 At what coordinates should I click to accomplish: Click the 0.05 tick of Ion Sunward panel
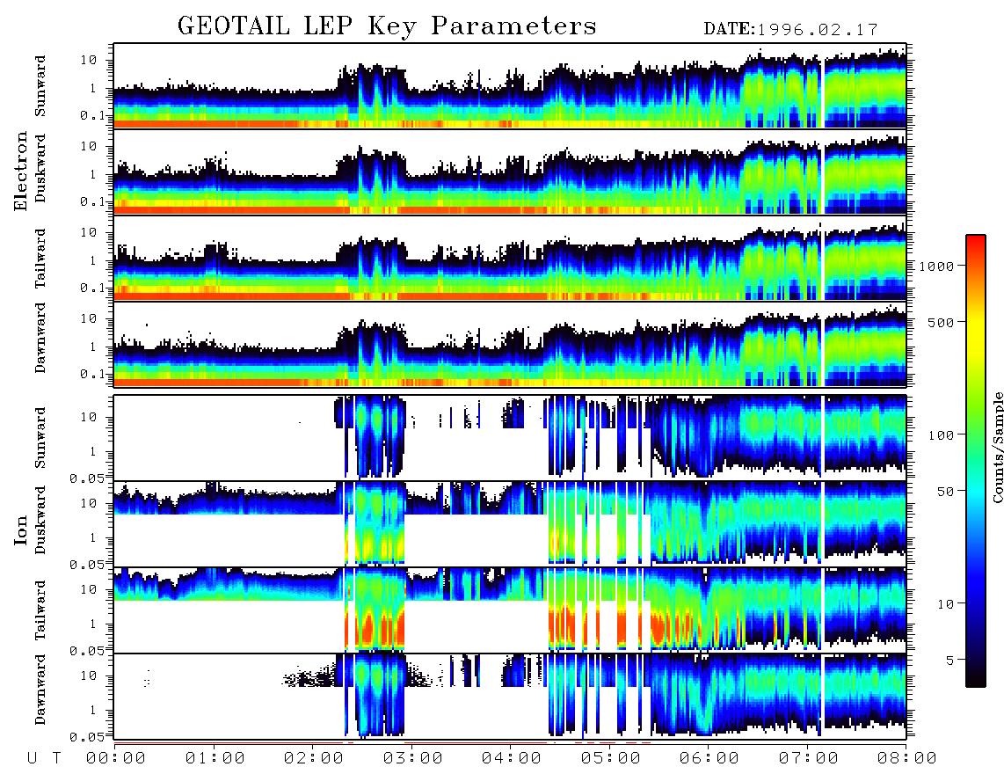86,478
